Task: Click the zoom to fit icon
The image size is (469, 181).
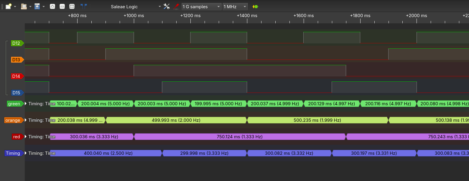Action: tap(72, 6)
